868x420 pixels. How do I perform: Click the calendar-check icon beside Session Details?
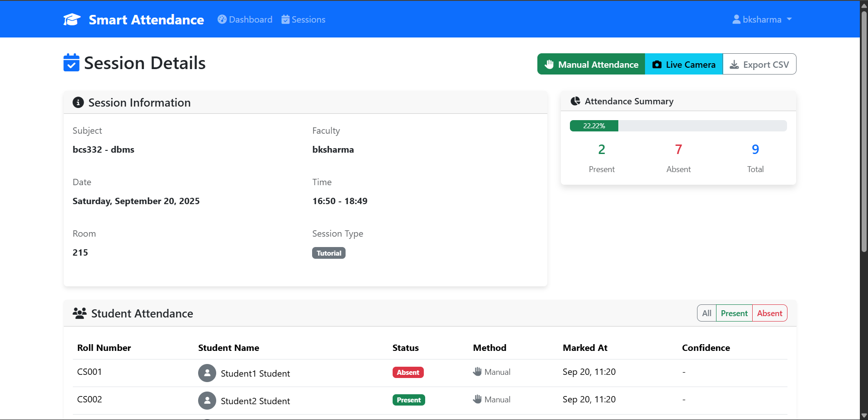(71, 63)
